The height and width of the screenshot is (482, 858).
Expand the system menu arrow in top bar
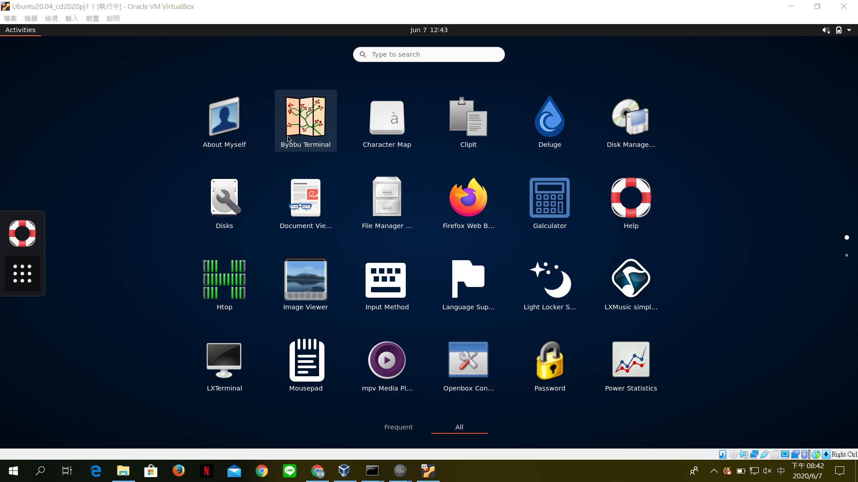(849, 30)
